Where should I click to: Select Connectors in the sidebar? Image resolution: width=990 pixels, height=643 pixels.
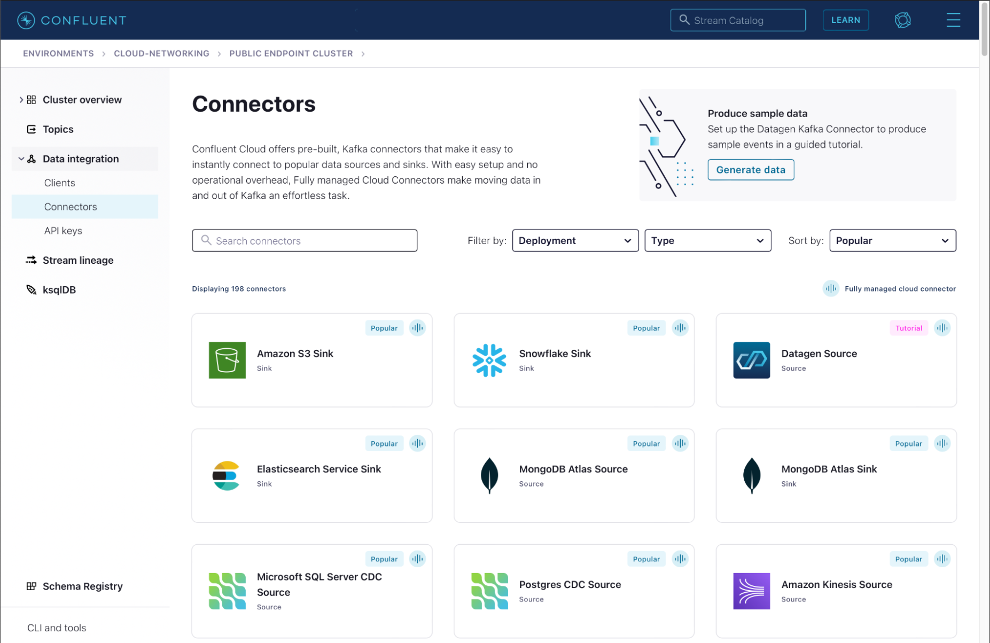point(85,207)
